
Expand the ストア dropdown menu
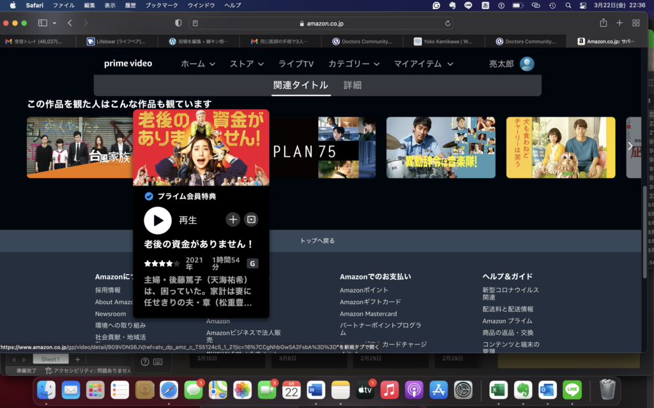[x=247, y=64]
